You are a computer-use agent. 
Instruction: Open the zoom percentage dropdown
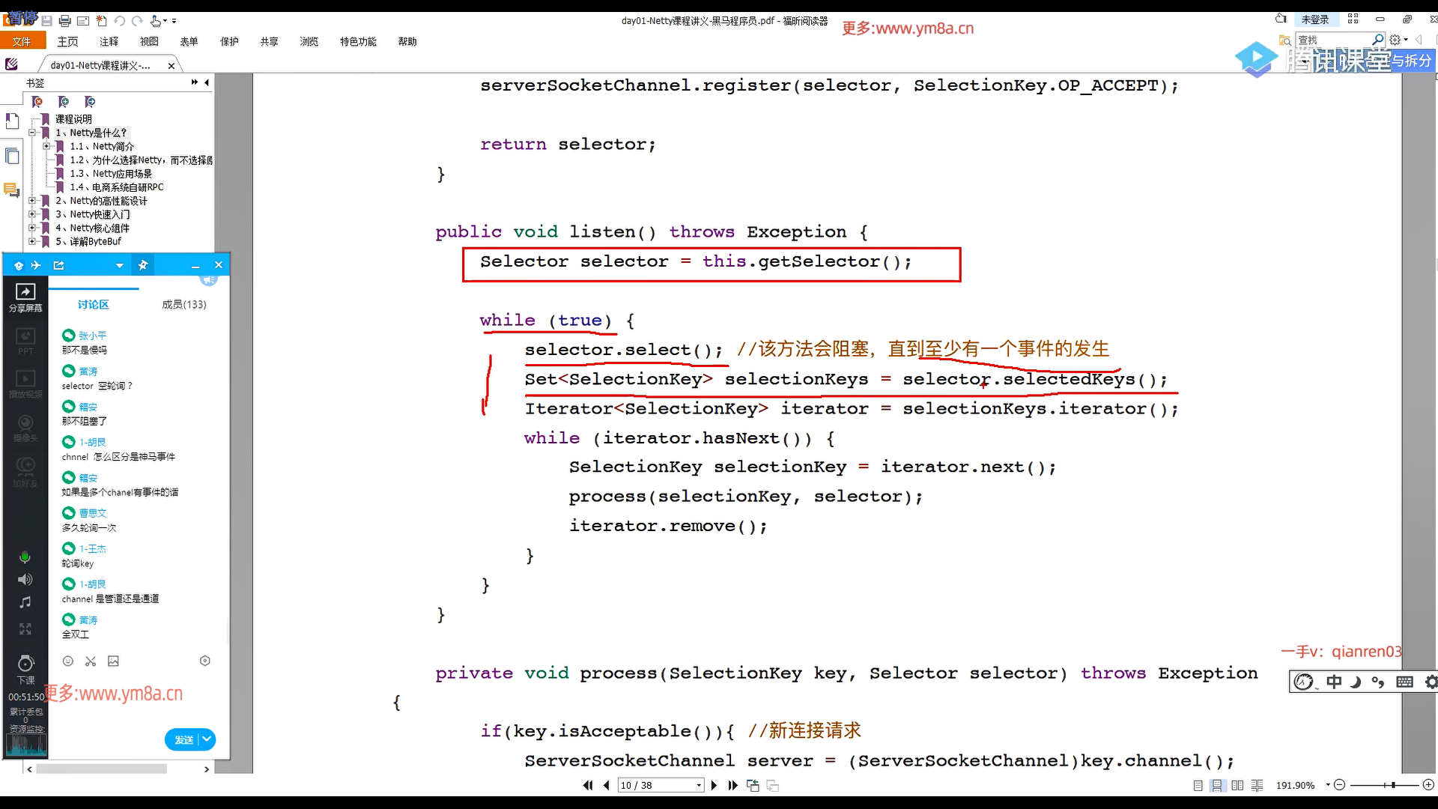tap(1328, 785)
